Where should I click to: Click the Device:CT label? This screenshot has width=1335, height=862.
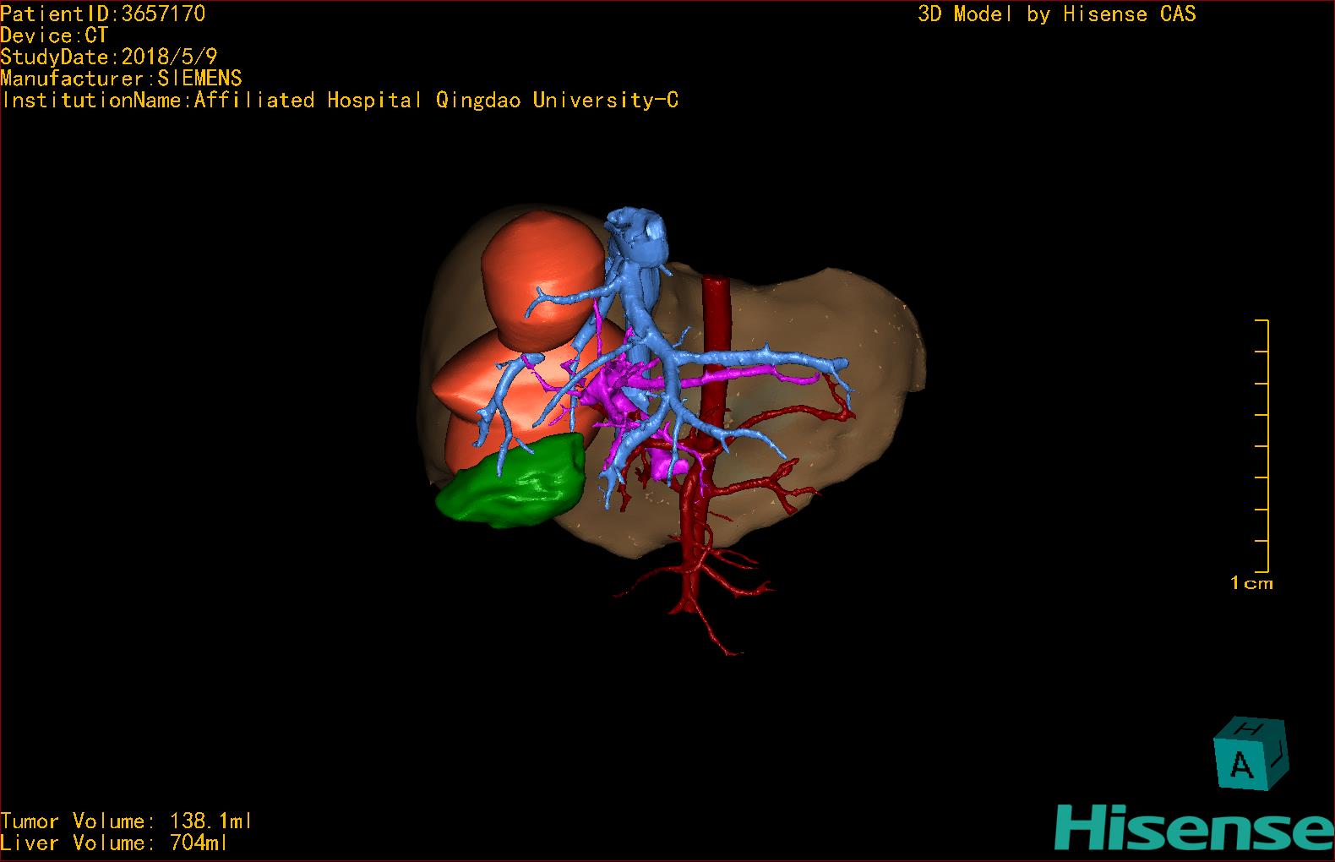point(54,35)
